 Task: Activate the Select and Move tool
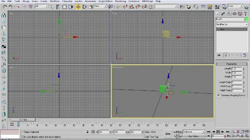click(x=78, y=7)
